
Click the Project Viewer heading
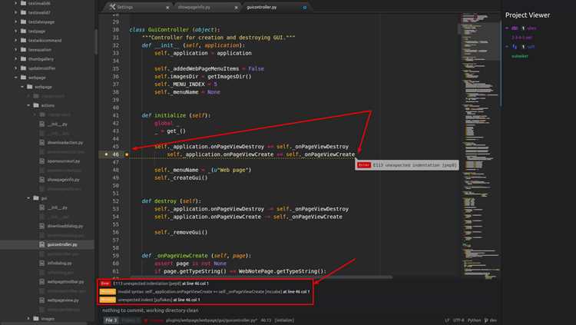click(x=528, y=15)
